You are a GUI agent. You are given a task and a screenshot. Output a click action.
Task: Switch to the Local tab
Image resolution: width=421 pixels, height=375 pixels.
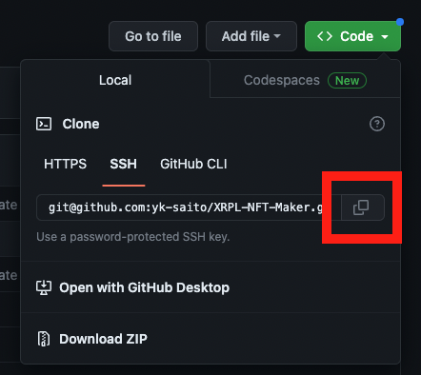click(115, 80)
